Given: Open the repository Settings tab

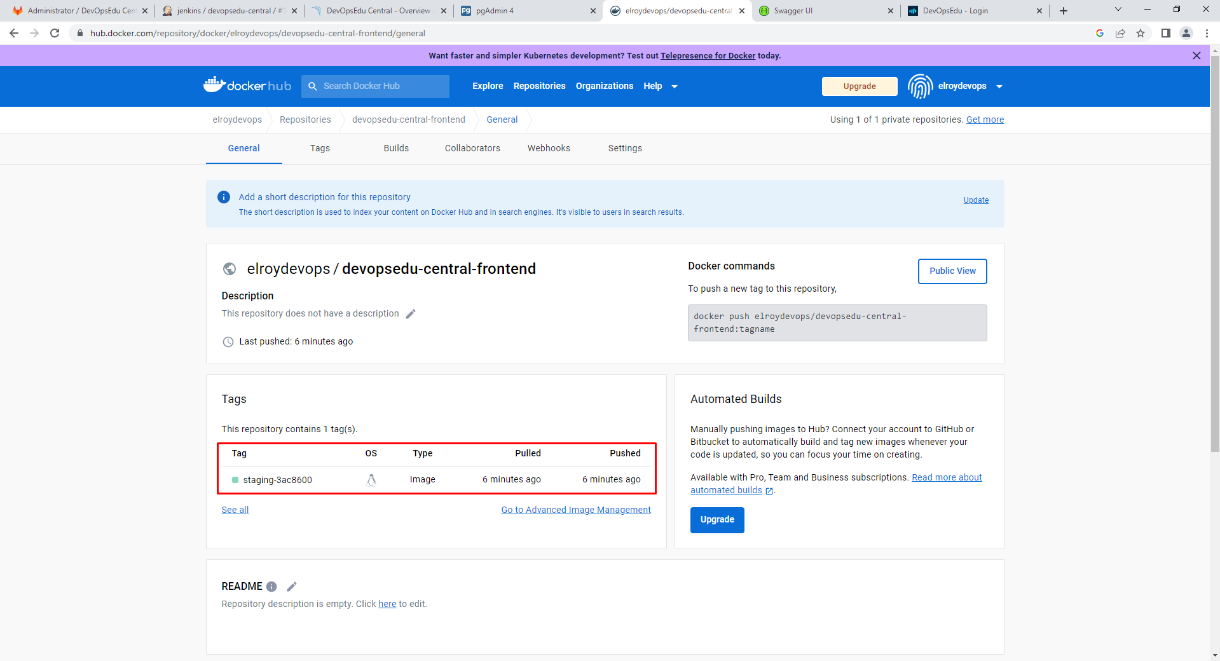Looking at the screenshot, I should [x=625, y=148].
